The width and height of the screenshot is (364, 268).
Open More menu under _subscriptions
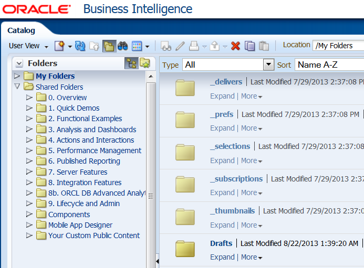click(252, 192)
